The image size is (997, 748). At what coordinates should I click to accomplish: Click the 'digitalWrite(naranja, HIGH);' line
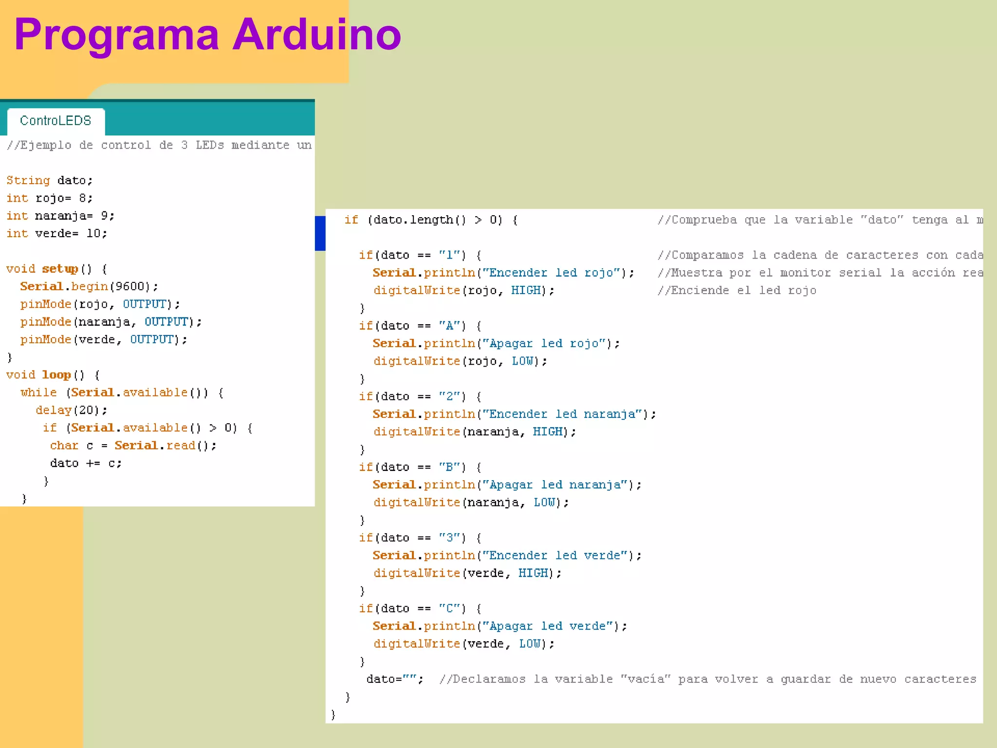pyautogui.click(x=475, y=432)
